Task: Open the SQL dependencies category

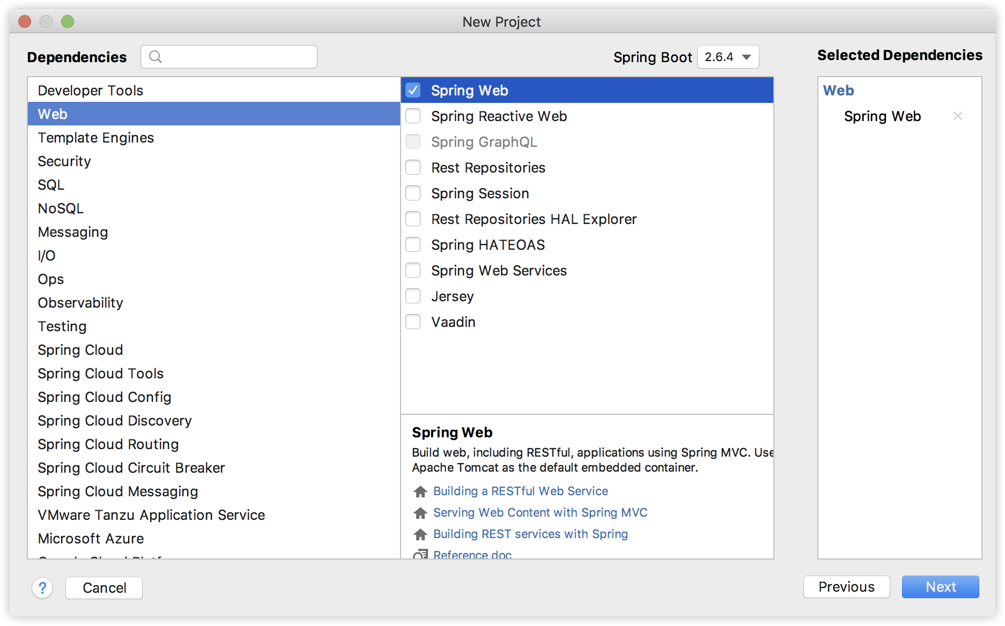Action: pyautogui.click(x=51, y=185)
